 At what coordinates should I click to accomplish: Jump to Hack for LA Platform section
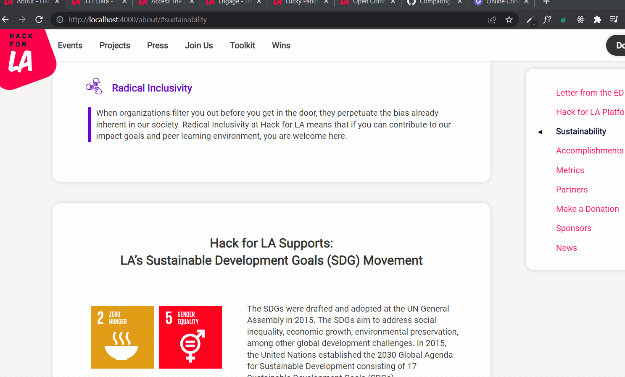[590, 112]
